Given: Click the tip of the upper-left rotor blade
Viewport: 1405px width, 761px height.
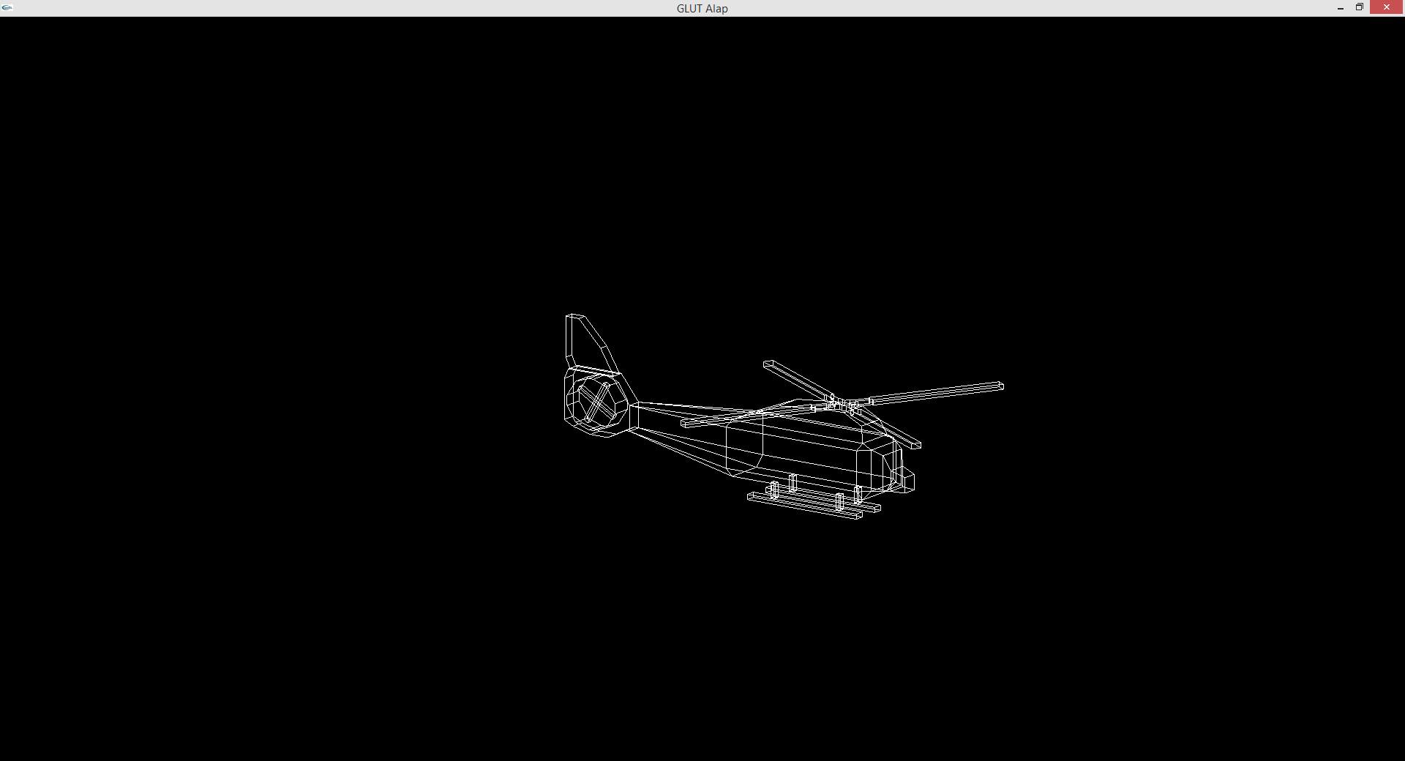Looking at the screenshot, I should [768, 364].
